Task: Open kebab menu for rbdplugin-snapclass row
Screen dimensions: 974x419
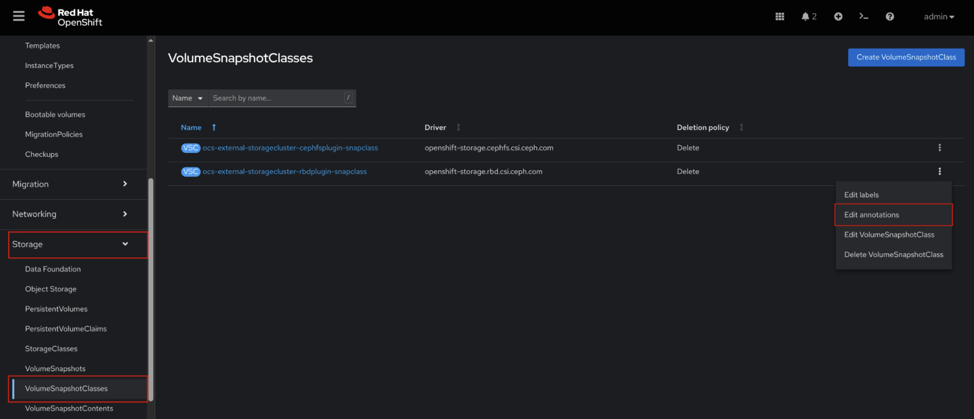Action: click(x=939, y=172)
